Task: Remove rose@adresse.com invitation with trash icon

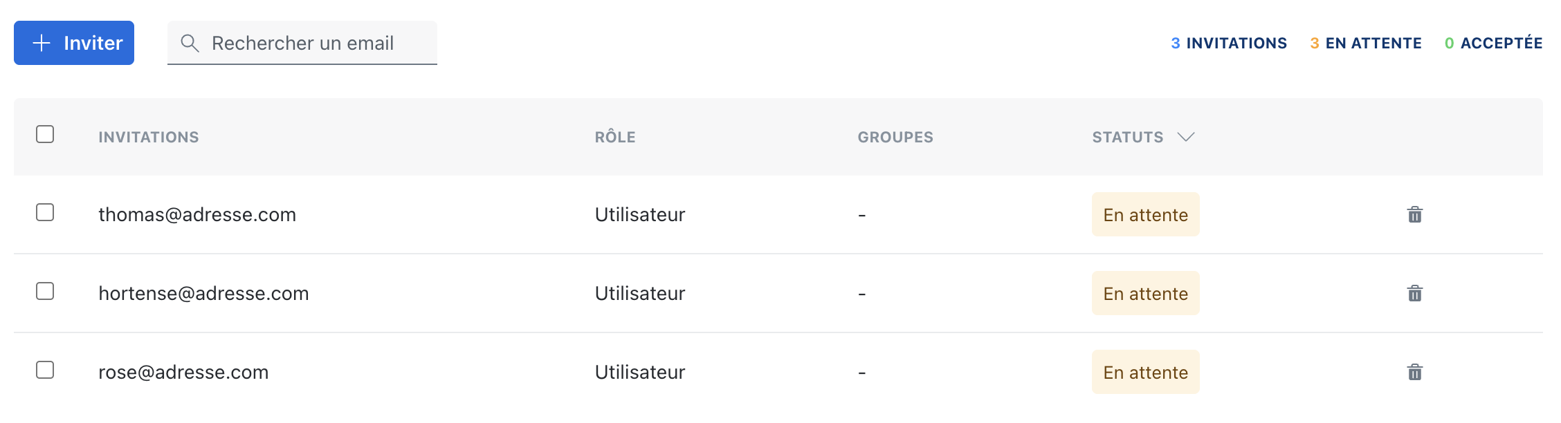Action: [1414, 373]
